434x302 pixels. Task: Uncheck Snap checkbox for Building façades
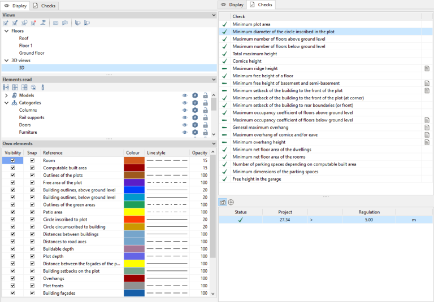(x=32, y=293)
